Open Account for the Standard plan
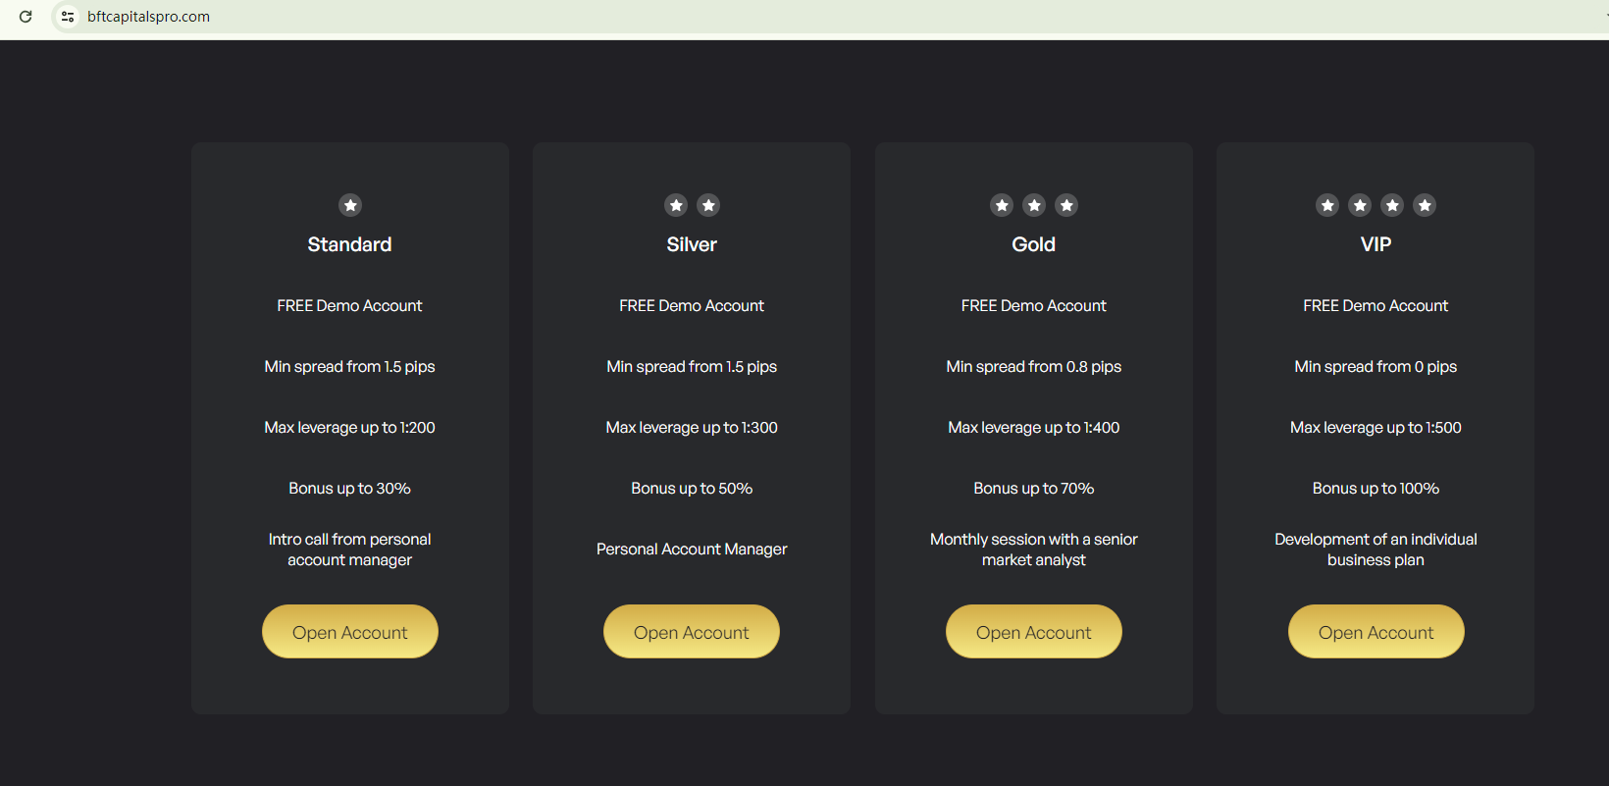Viewport: 1609px width, 786px height. pyautogui.click(x=350, y=632)
